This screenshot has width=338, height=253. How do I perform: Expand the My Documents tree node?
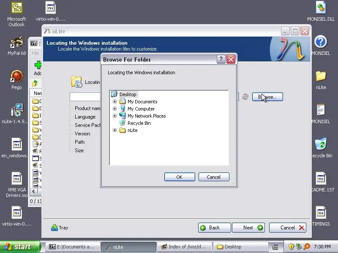114,101
